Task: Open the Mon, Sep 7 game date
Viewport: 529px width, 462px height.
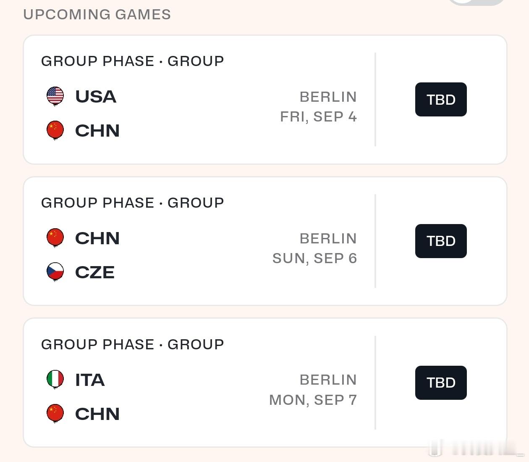Action: [x=313, y=400]
